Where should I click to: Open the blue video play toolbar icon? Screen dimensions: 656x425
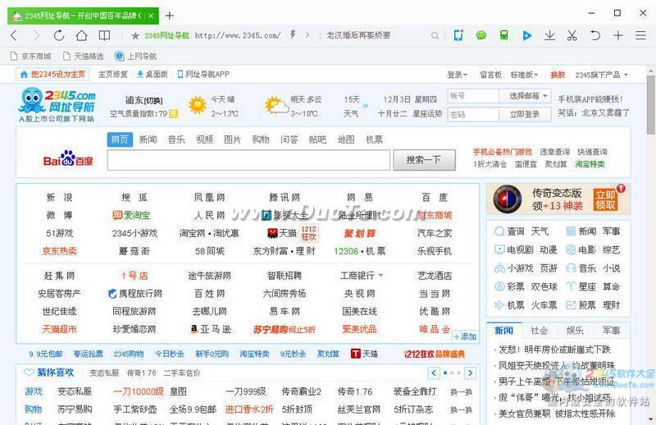click(x=527, y=35)
